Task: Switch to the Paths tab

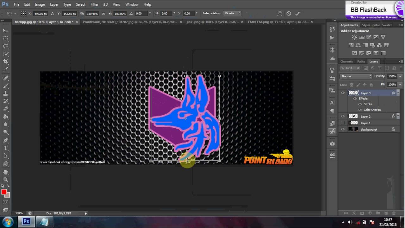Action: click(361, 61)
